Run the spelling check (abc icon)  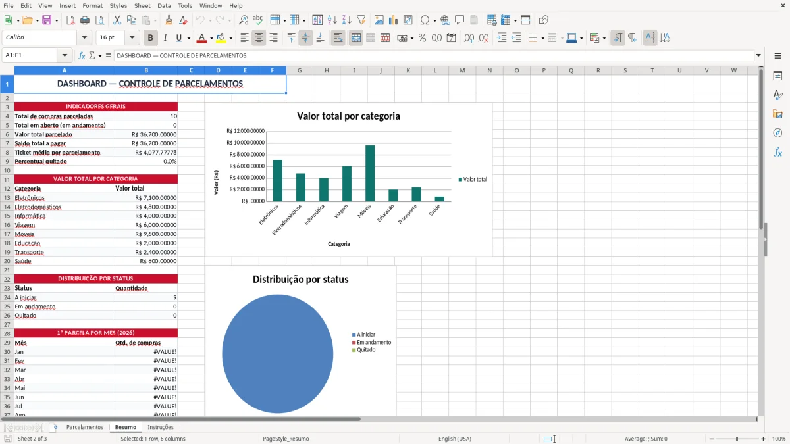pos(258,20)
